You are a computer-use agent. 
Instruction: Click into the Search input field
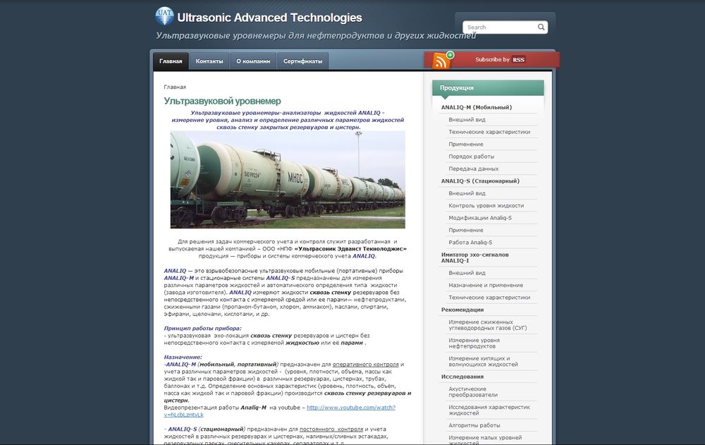pos(501,27)
